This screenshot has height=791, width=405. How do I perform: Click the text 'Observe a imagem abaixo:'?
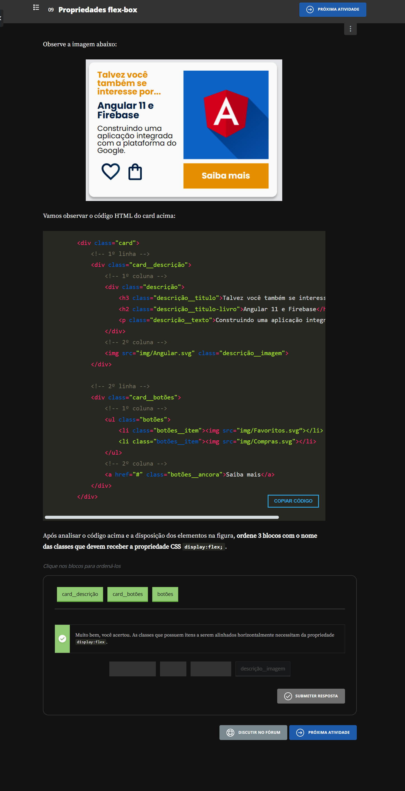[x=80, y=44]
